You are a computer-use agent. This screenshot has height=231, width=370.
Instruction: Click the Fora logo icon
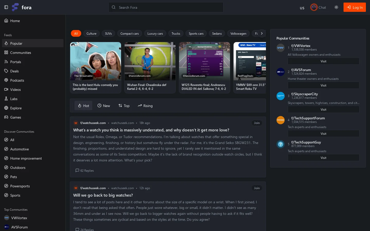15,7
